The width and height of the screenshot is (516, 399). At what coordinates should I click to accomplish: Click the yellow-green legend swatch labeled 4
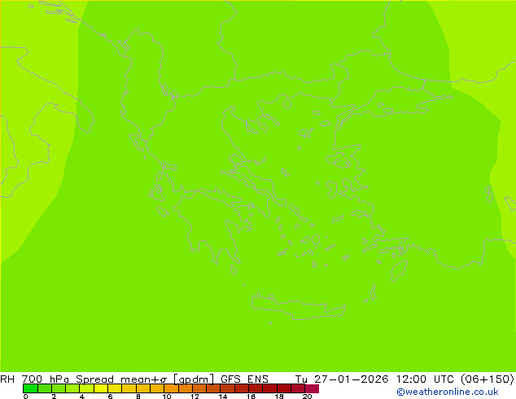86,388
